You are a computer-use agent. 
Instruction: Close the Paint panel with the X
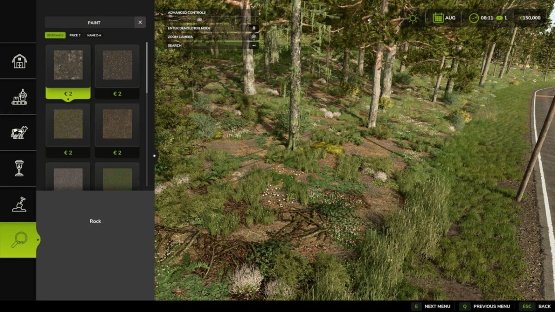[140, 22]
